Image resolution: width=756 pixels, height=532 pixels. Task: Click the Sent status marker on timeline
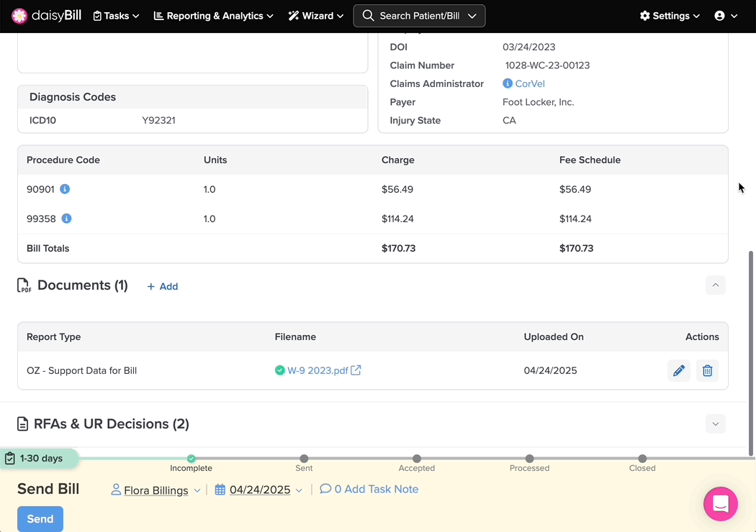coord(304,459)
